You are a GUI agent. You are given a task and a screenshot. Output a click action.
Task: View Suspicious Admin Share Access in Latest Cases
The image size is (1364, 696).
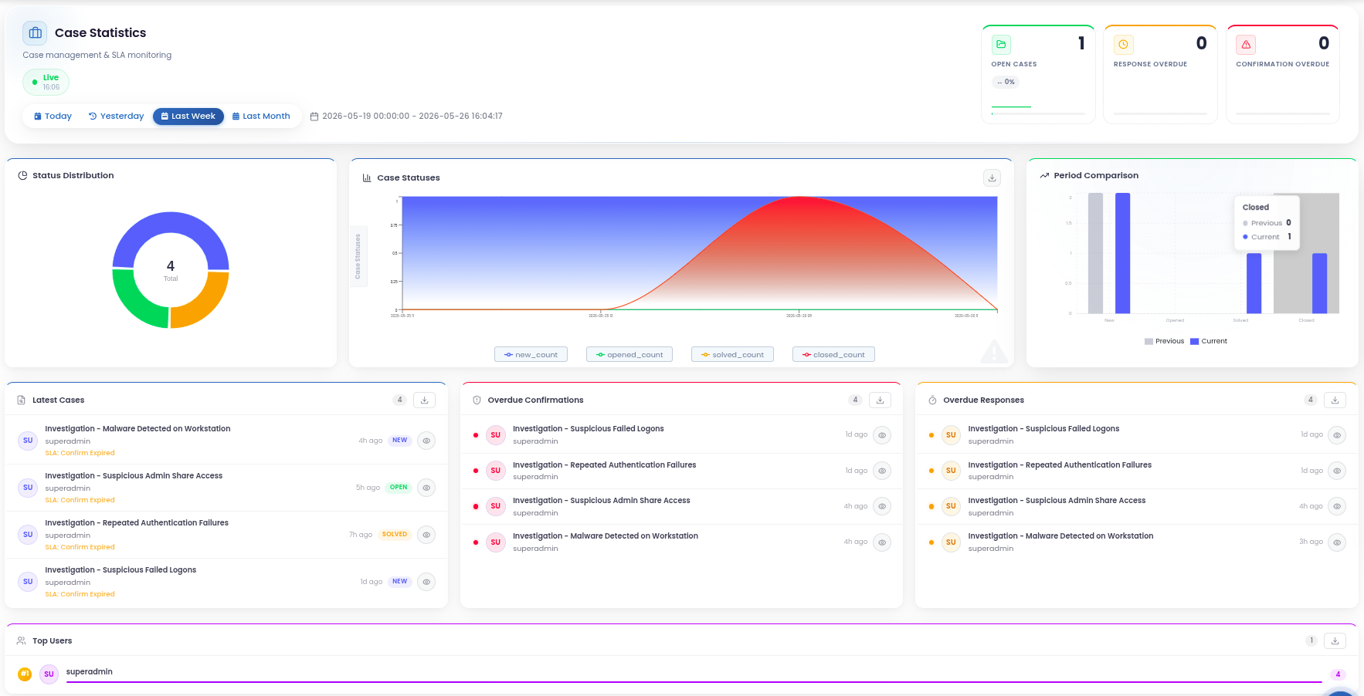coord(426,488)
